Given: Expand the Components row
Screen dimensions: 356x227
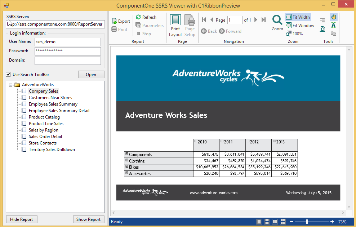Looking at the screenshot, I should tap(127, 154).
